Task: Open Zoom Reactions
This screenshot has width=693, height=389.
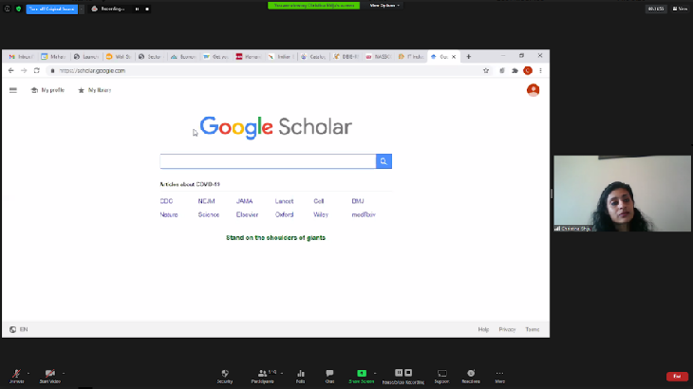Action: coord(471,373)
